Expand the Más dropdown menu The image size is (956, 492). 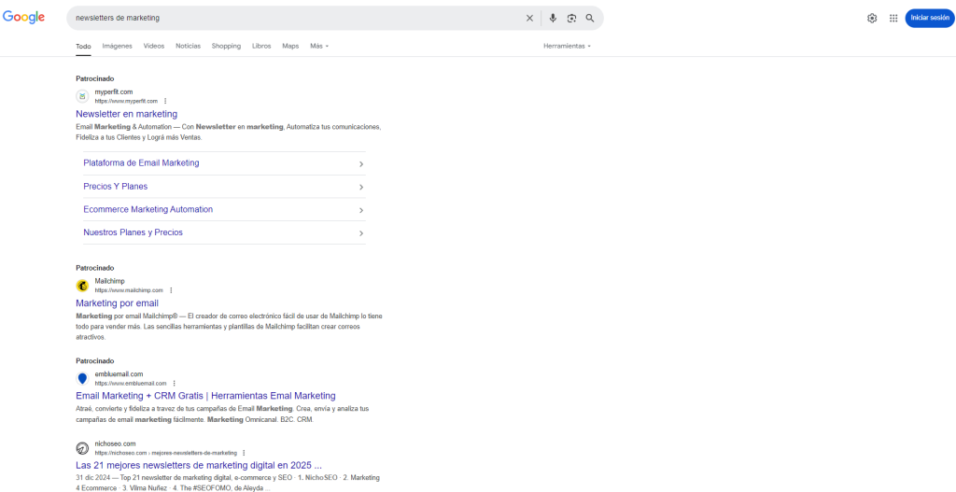click(319, 46)
